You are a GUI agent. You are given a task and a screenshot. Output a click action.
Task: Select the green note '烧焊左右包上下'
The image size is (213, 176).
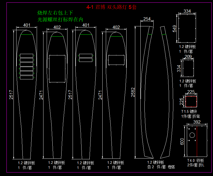(x=55, y=13)
